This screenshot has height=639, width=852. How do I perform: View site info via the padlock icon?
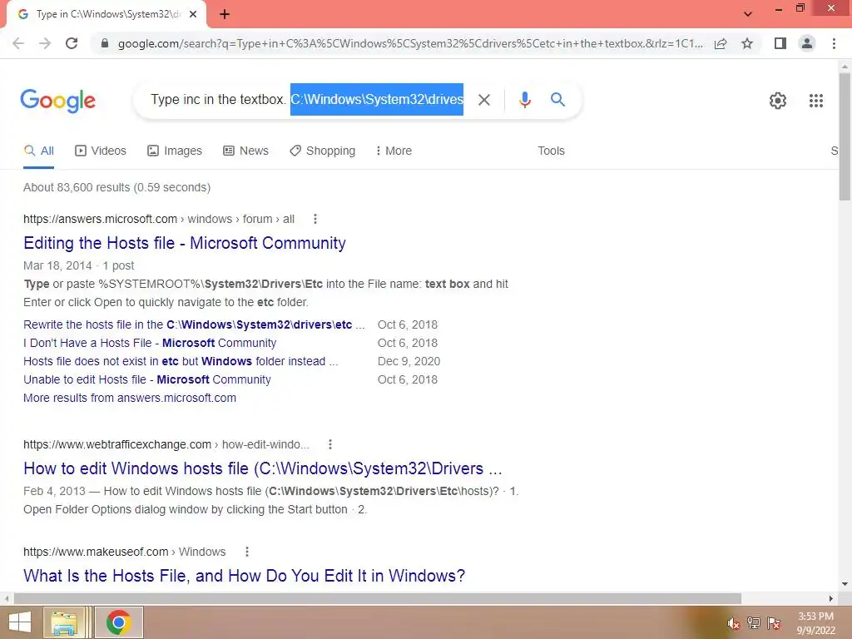tap(105, 43)
